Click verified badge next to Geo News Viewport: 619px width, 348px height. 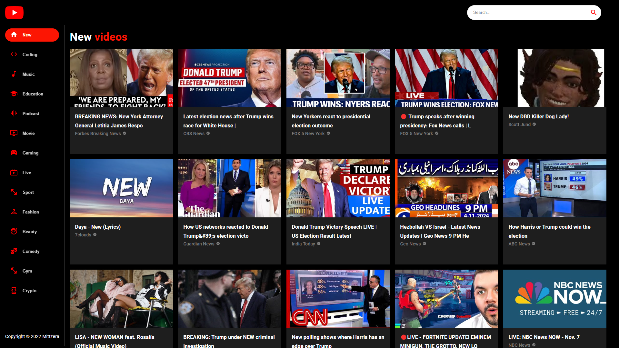(424, 244)
